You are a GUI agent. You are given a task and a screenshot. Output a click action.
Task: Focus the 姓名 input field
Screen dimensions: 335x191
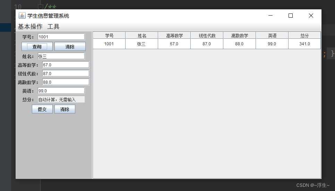tap(61, 56)
